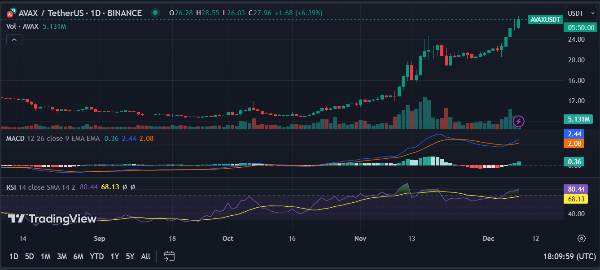Viewport: 600px width, 270px height.
Task: Select the 5D time range
Action: coord(29,257)
